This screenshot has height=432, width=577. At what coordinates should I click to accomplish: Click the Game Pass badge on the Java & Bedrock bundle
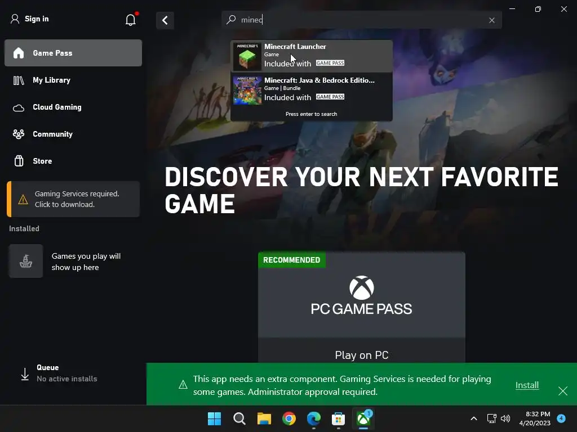tap(330, 97)
